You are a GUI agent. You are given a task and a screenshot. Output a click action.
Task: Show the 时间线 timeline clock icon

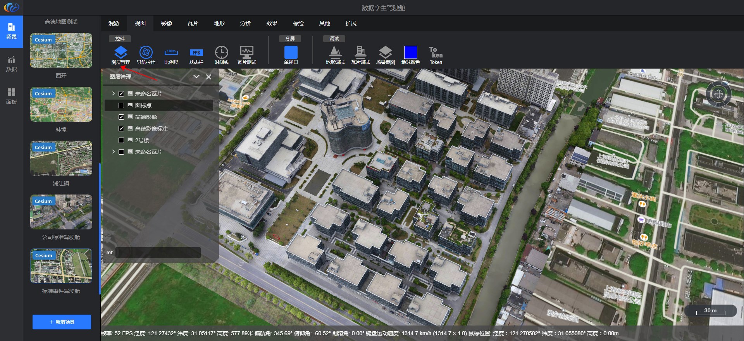coord(221,53)
